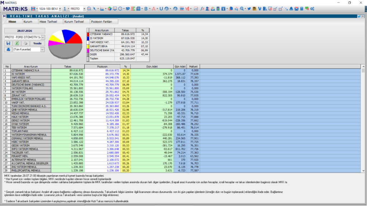Open the line graph toolbar icon
Screen dimensions: 367x206
tap(196, 9)
